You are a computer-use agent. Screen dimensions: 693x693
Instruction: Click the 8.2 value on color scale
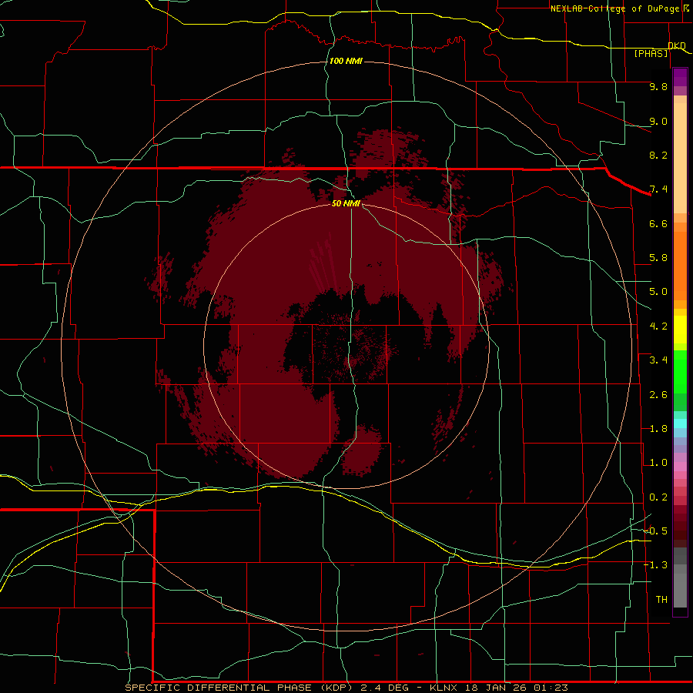pyautogui.click(x=658, y=155)
